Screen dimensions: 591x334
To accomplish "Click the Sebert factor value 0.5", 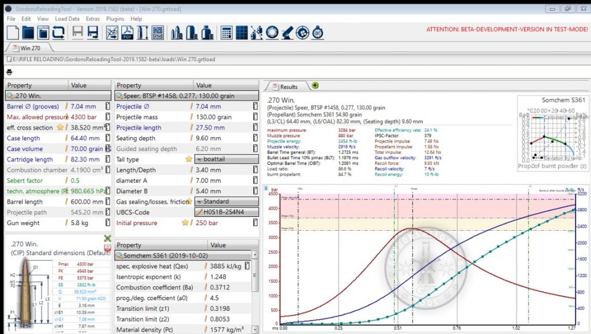I will [75, 181].
